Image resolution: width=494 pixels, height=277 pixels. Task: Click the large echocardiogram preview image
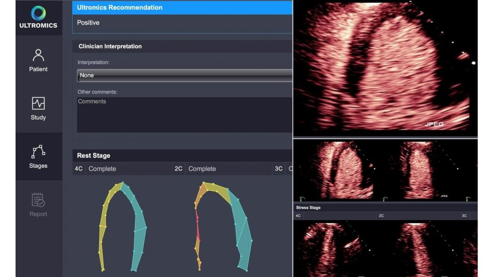385,68
